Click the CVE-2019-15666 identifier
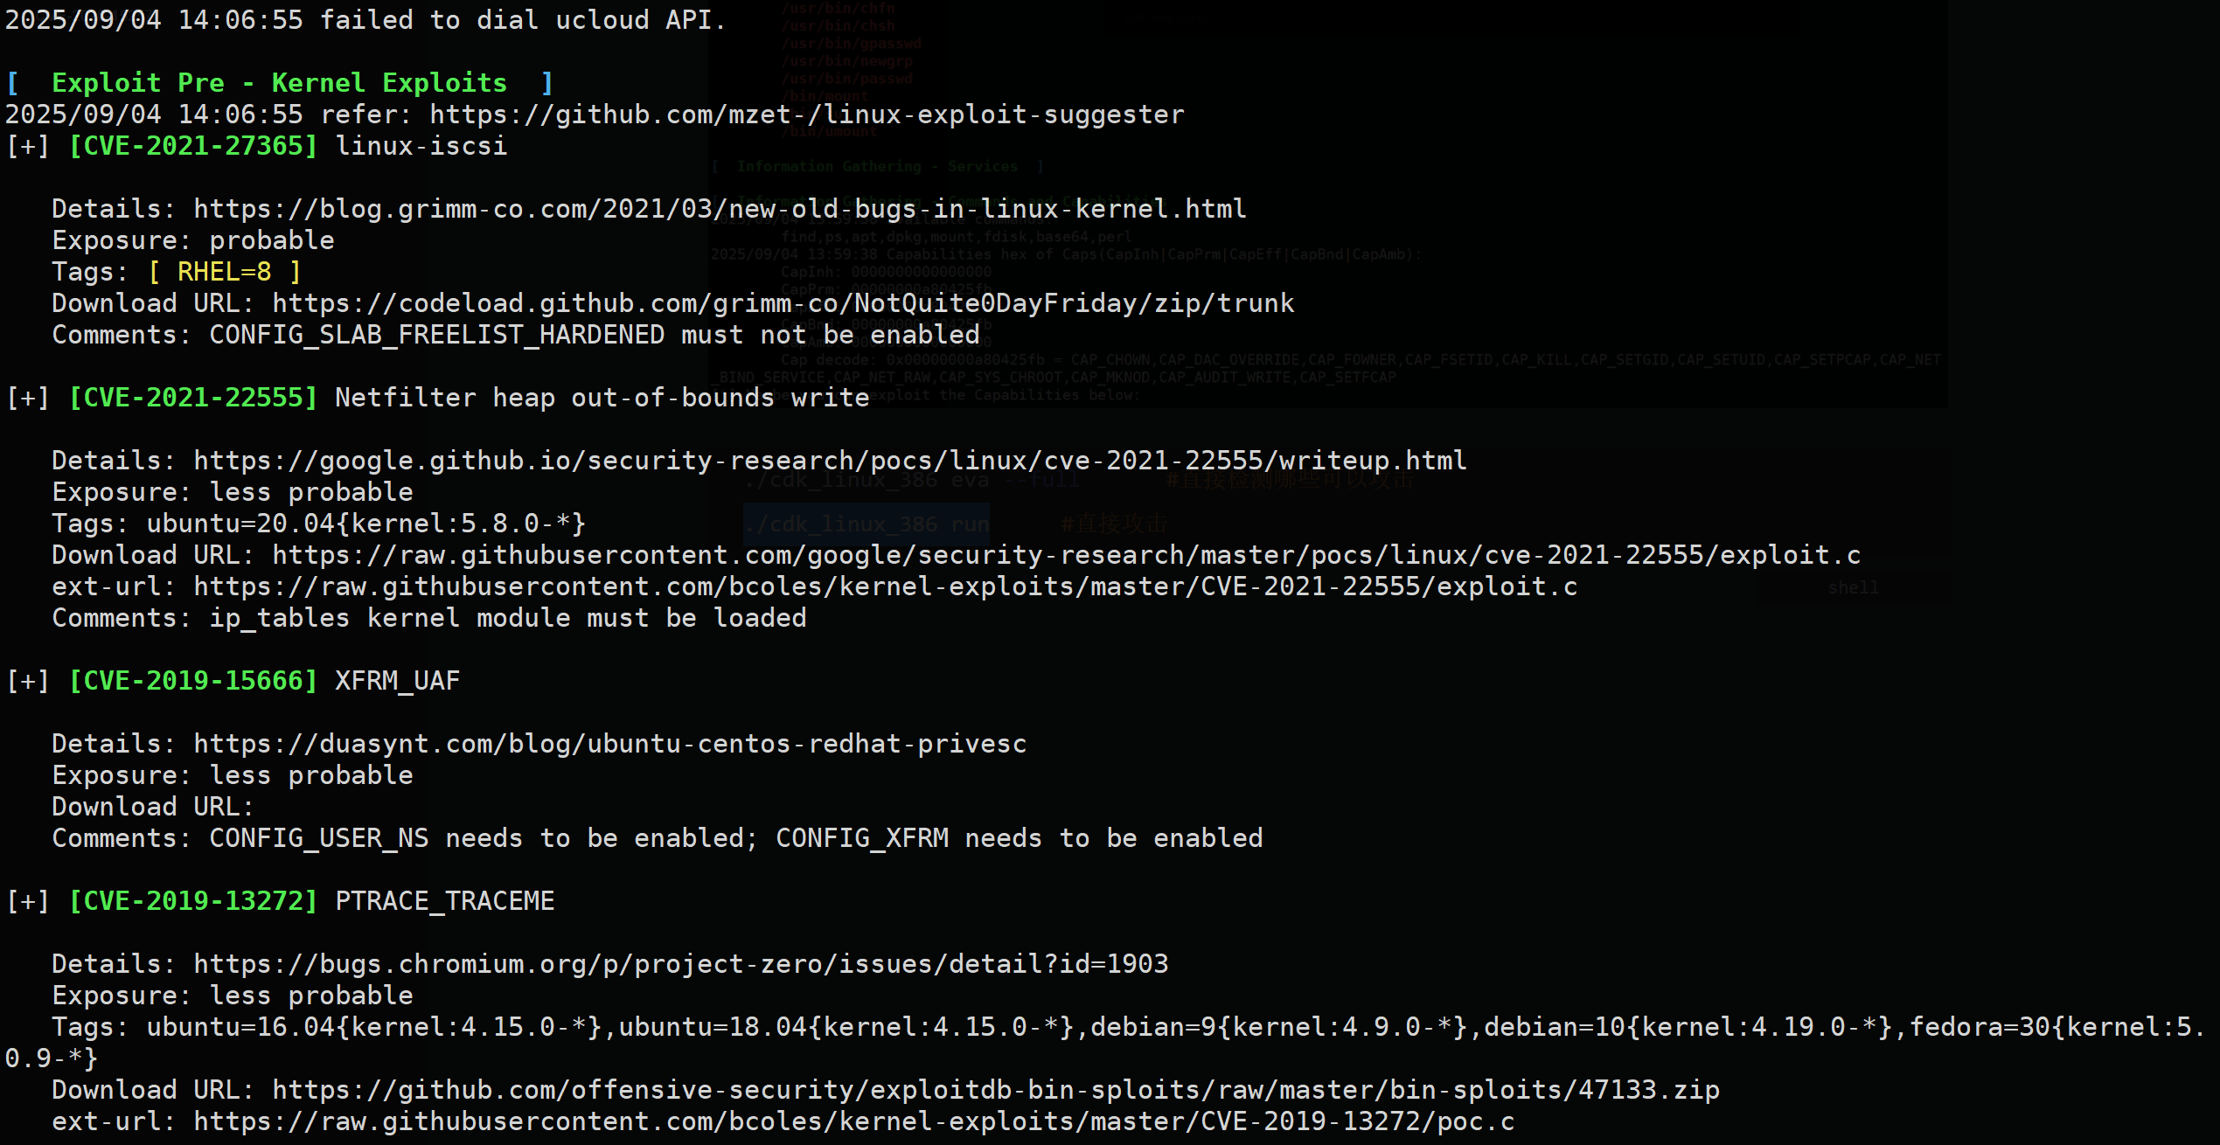The width and height of the screenshot is (2220, 1145). [x=193, y=681]
